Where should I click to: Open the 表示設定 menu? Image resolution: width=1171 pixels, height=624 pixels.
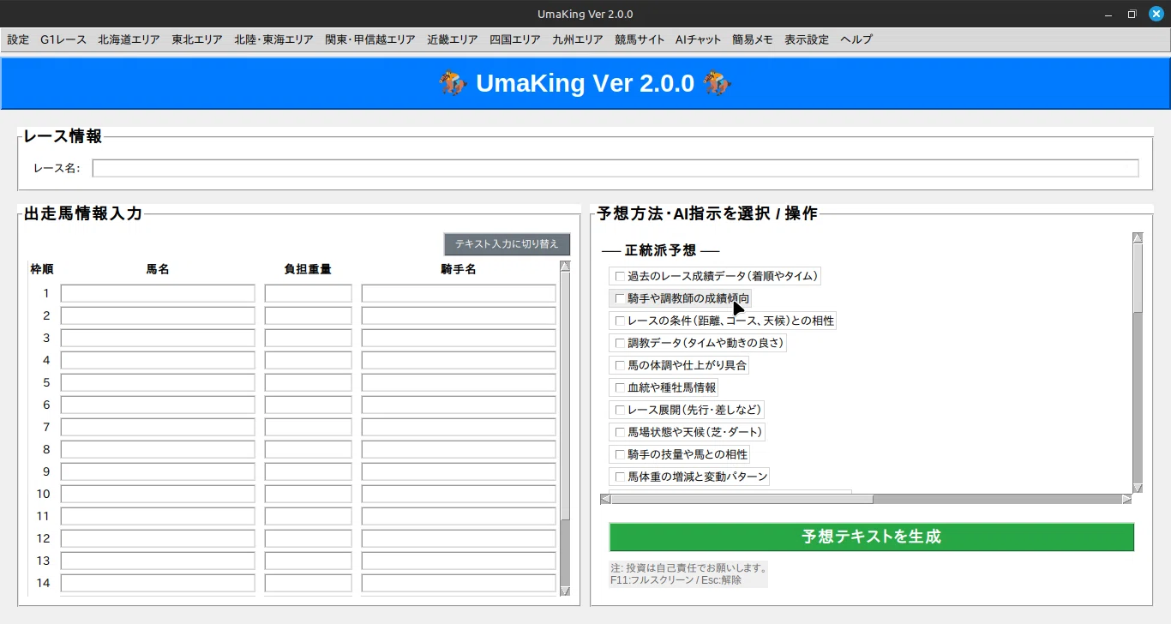click(x=807, y=39)
